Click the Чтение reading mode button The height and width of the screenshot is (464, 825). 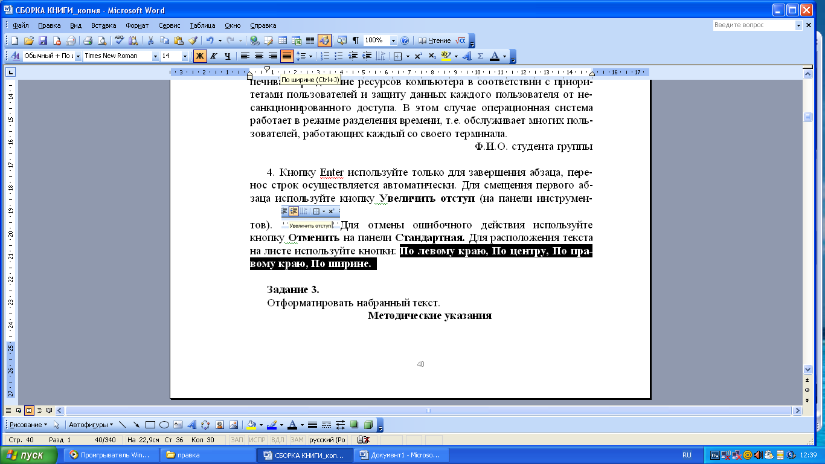tap(435, 40)
